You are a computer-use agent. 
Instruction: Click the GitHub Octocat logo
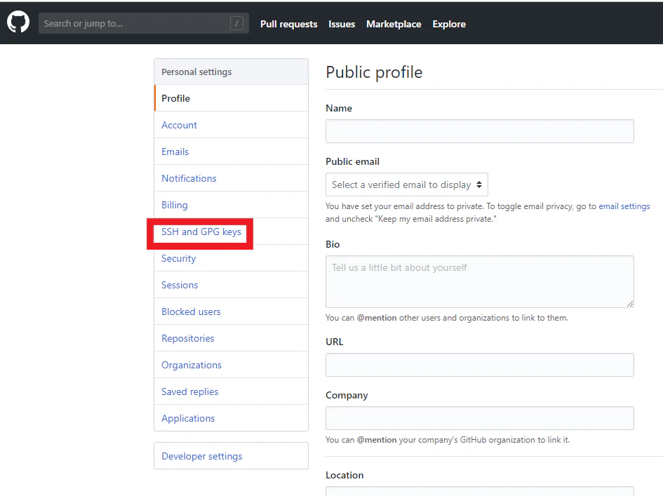pyautogui.click(x=18, y=22)
